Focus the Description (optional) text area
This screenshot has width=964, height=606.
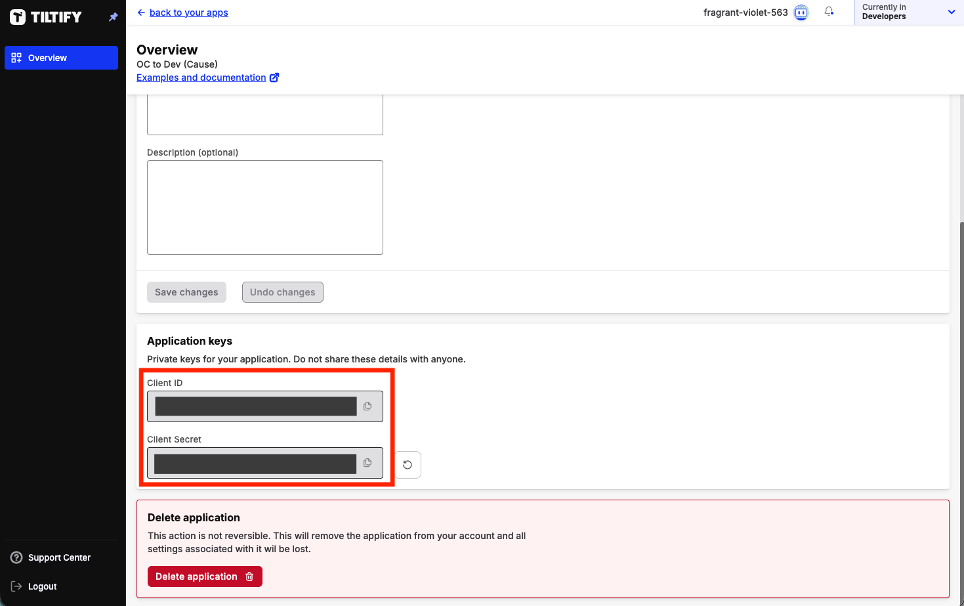265,207
